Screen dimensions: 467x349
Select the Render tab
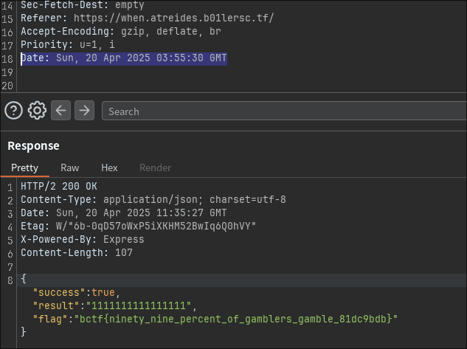click(x=155, y=168)
